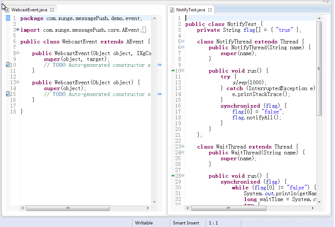The height and width of the screenshot is (227, 335).
Task: Click right editor scroll up arrow
Action: point(319,18)
